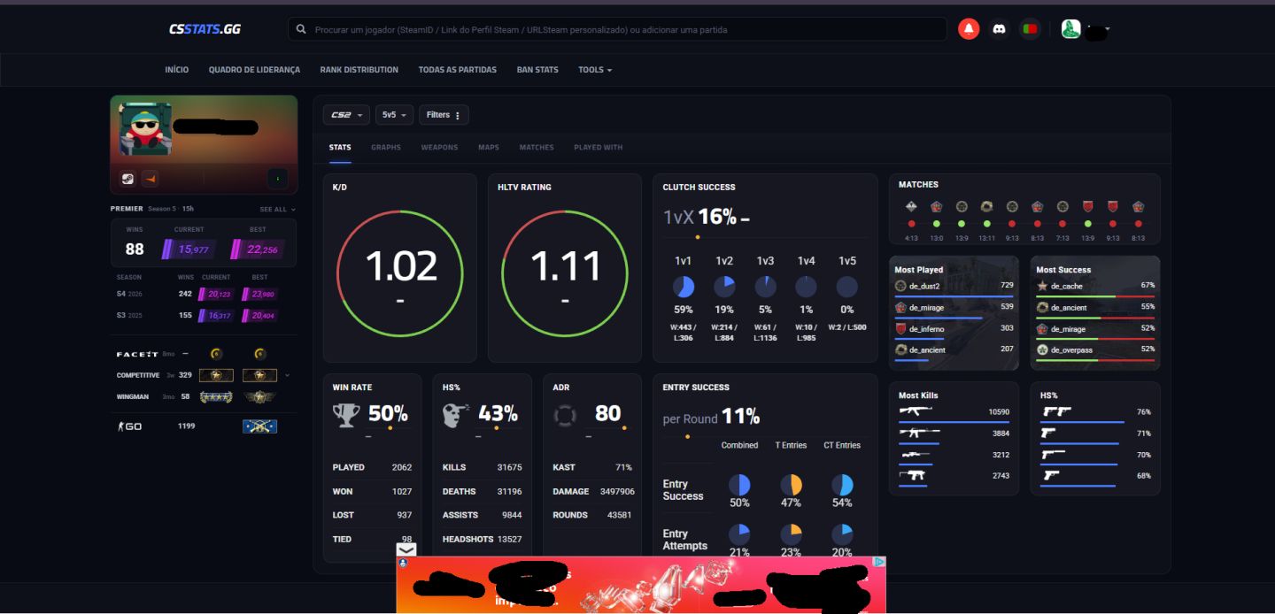Expand the TOOLS navigation dropdown
The width and height of the screenshot is (1275, 614).
click(595, 70)
